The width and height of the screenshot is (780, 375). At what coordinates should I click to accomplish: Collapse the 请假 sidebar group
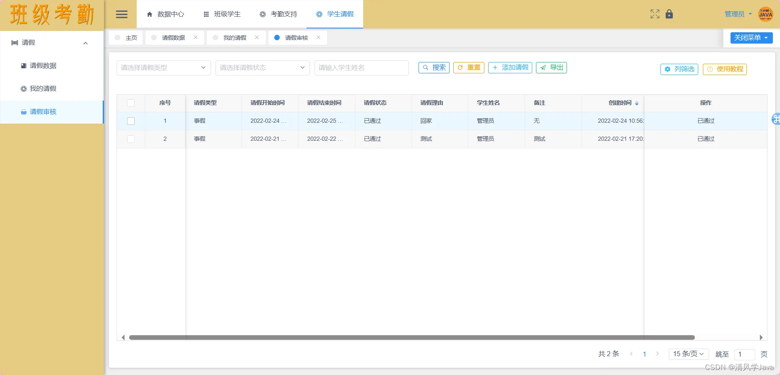coord(86,43)
